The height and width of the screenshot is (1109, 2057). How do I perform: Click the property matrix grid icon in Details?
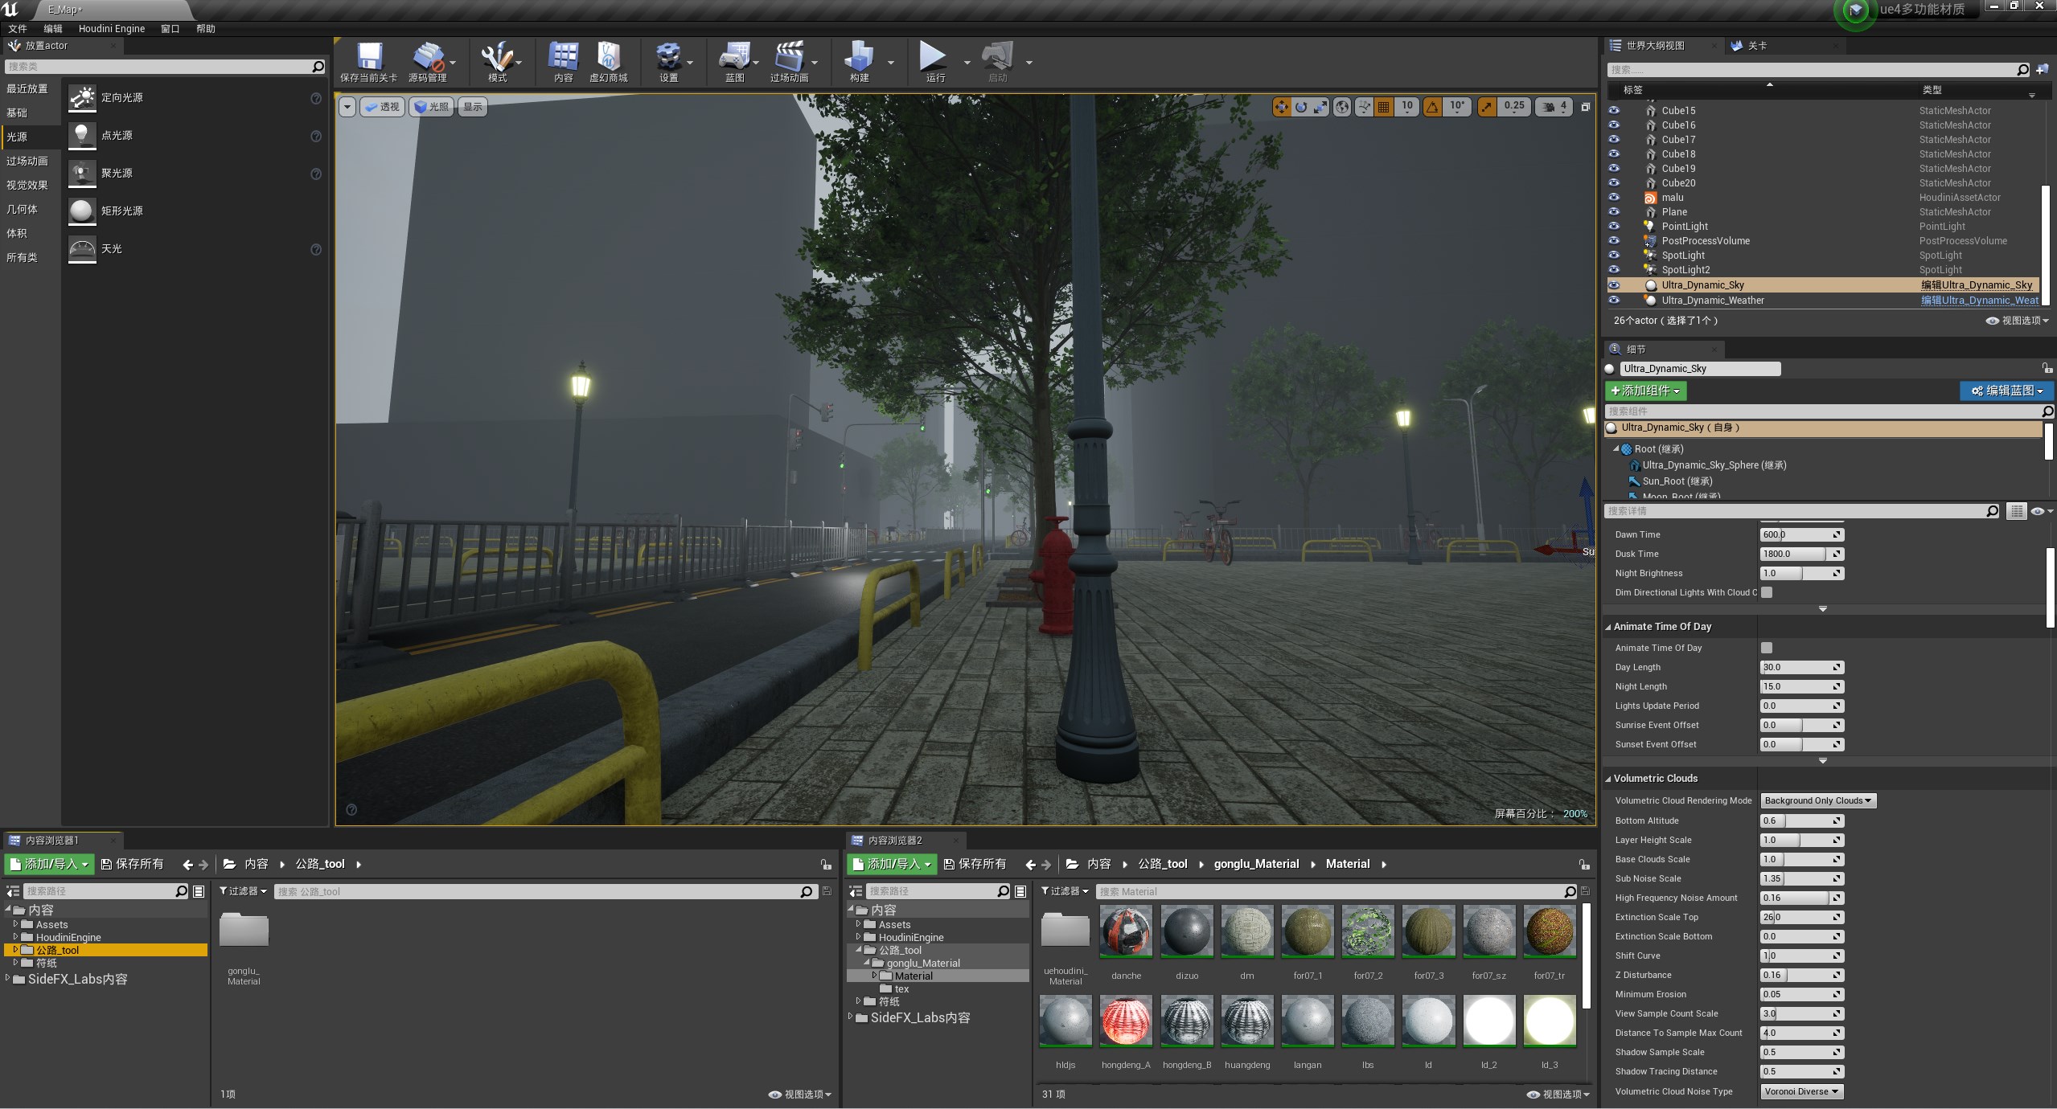(x=2016, y=511)
